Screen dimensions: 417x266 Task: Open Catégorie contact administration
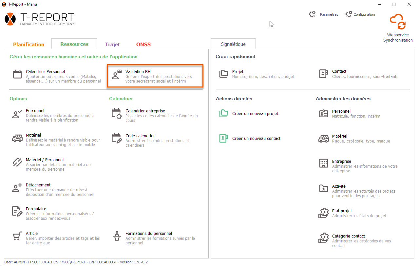[x=348, y=236]
